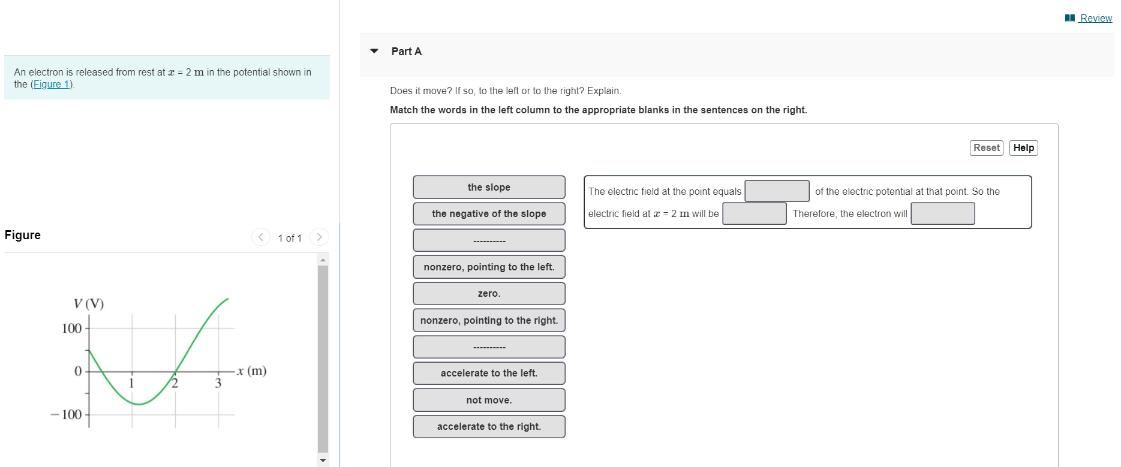Open the Help dialog

pos(1023,147)
